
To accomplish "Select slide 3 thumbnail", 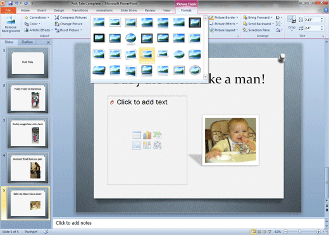I will point(28,133).
